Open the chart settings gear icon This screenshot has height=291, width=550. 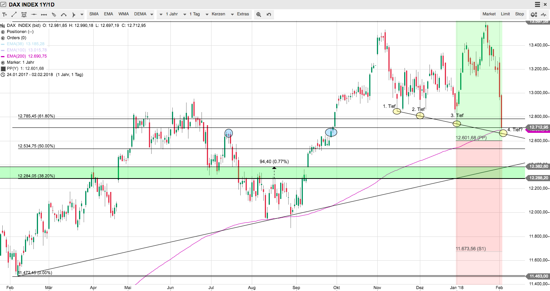(533, 14)
